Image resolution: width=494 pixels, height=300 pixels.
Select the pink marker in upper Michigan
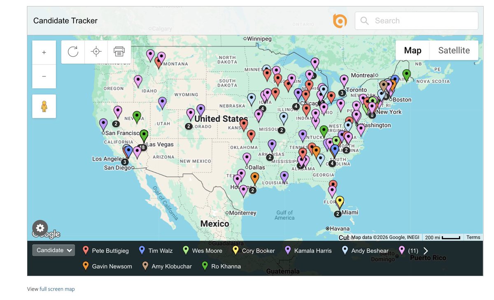point(315,64)
